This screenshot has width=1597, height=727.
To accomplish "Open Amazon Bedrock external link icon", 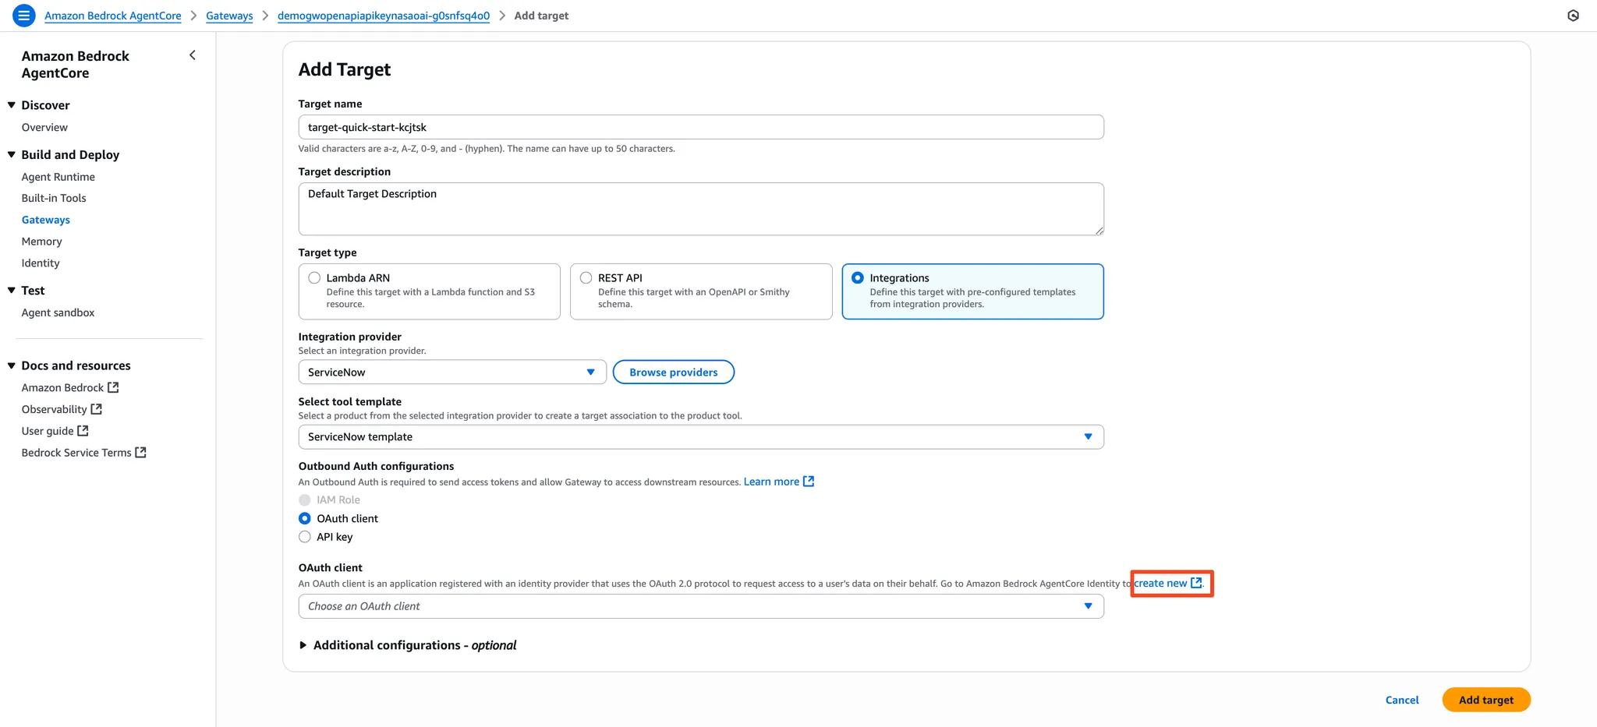I will [113, 387].
